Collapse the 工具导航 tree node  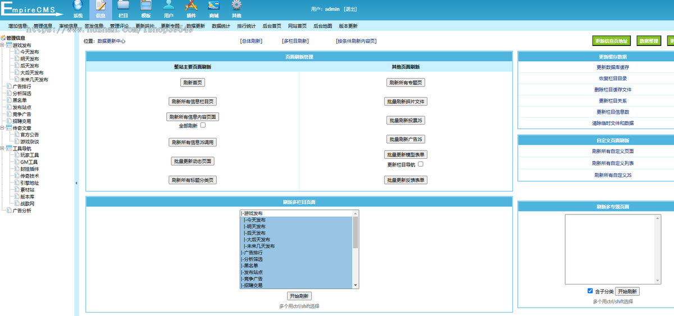pos(3,149)
